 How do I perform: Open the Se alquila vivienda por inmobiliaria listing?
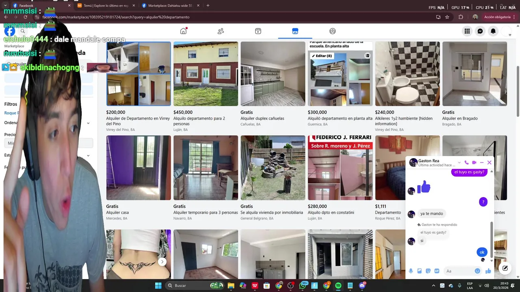click(x=273, y=178)
